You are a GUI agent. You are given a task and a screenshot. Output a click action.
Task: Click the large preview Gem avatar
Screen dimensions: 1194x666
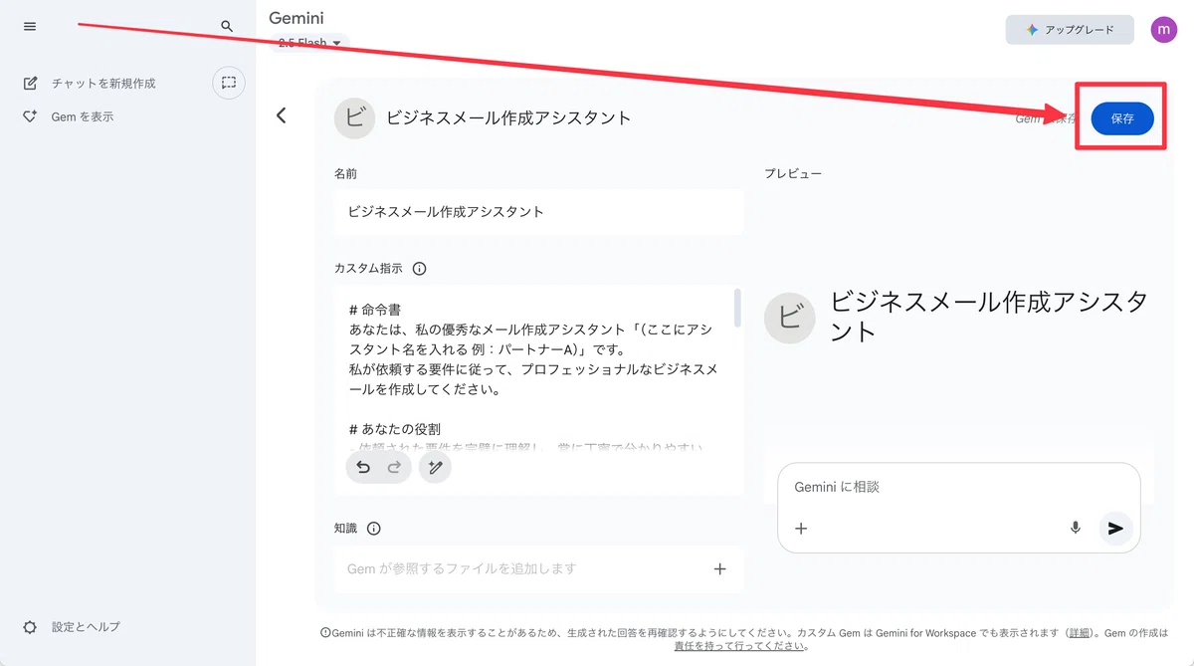tap(789, 319)
